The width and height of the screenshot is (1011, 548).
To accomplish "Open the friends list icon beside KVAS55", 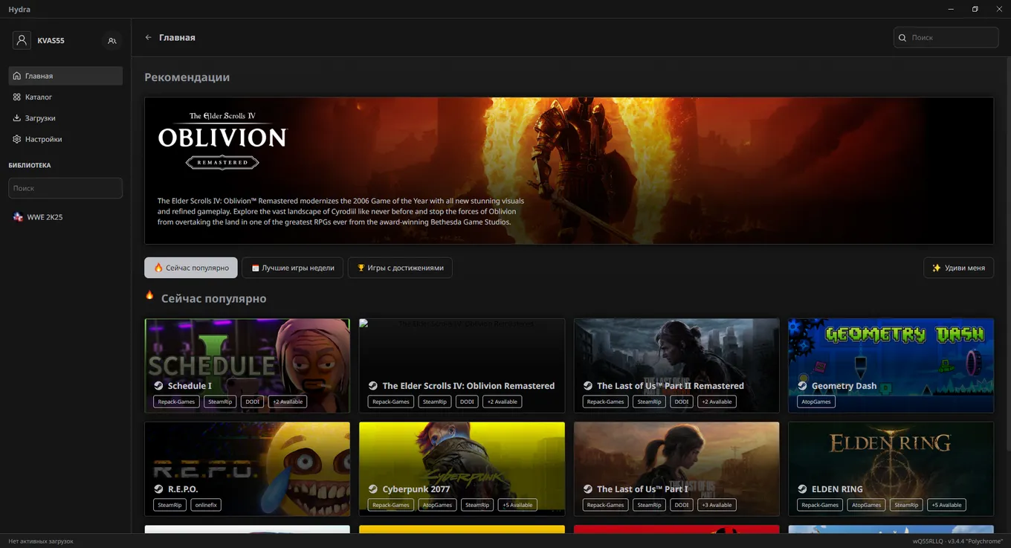I will click(112, 41).
